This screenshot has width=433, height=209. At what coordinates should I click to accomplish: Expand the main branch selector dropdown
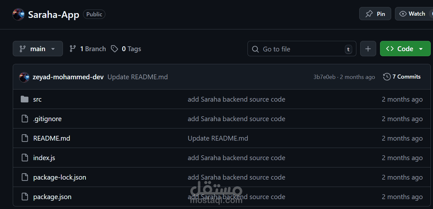[x=38, y=49]
